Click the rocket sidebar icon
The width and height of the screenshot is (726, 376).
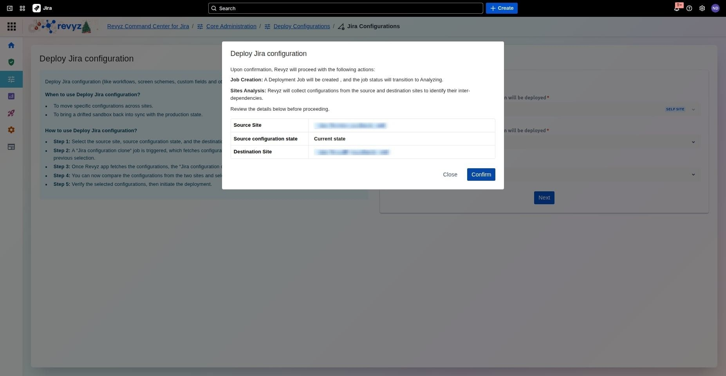[11, 113]
